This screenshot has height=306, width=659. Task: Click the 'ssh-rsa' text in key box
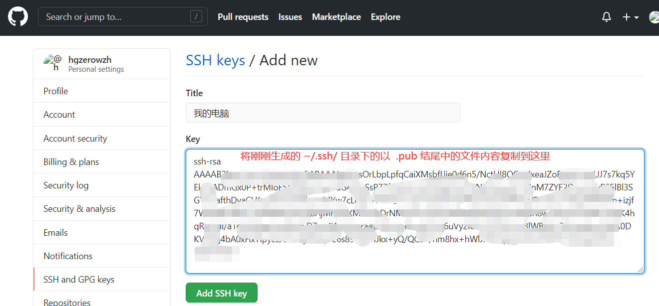pyautogui.click(x=207, y=162)
